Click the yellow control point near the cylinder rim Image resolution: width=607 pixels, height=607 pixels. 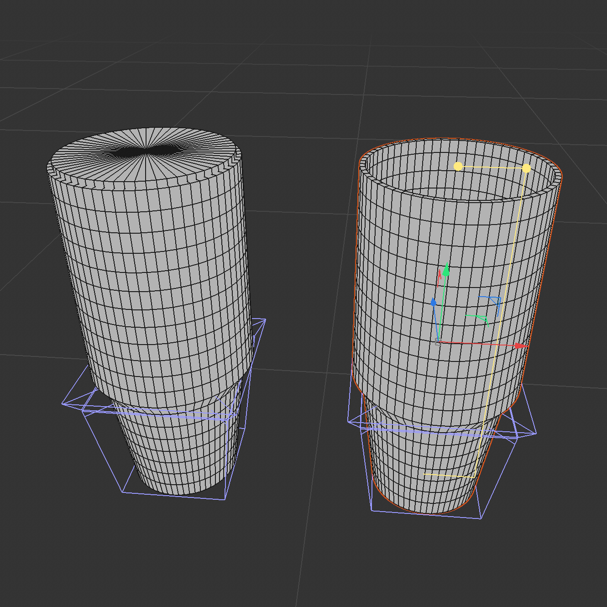(458, 165)
